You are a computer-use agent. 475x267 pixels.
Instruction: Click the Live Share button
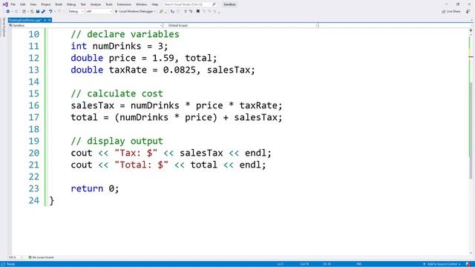(x=451, y=12)
